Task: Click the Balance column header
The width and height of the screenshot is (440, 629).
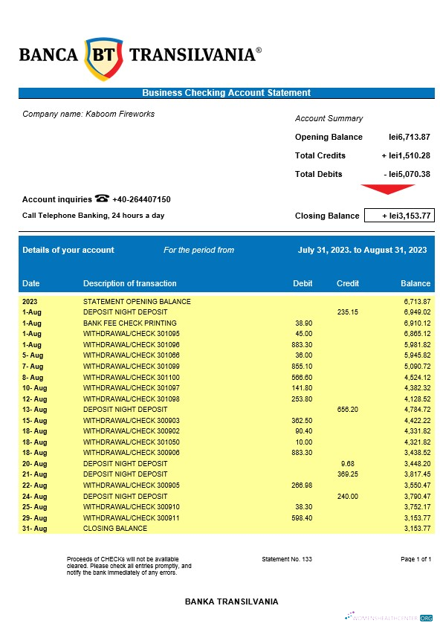Action: click(415, 283)
